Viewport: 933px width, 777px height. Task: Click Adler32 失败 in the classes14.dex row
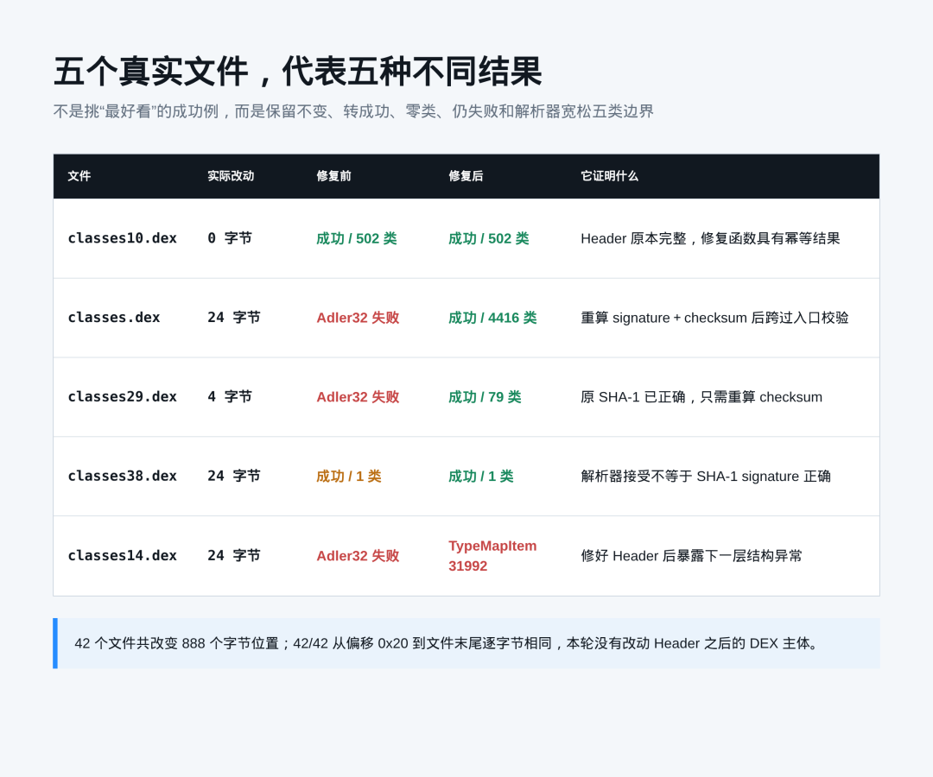[x=358, y=555]
